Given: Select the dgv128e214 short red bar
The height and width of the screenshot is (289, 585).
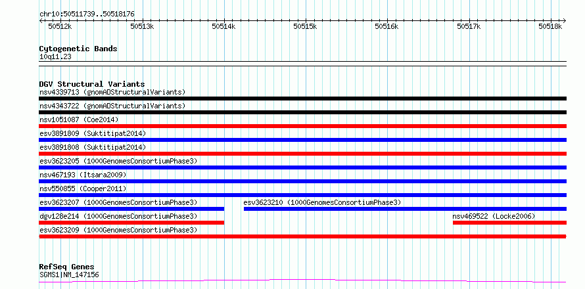Looking at the screenshot, I should point(131,223).
